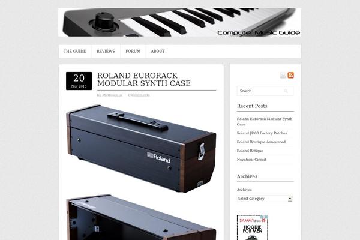Click the search magnifier icon

(286, 91)
